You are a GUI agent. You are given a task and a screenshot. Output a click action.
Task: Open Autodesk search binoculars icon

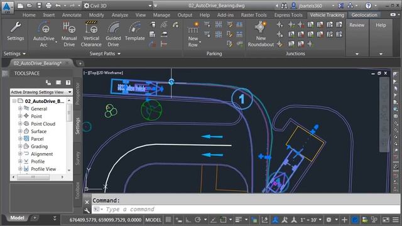click(x=284, y=6)
